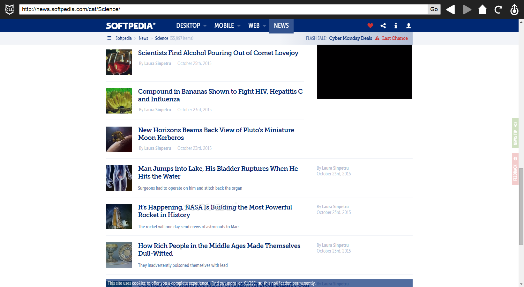Click the News breadcrumb link

click(x=143, y=38)
